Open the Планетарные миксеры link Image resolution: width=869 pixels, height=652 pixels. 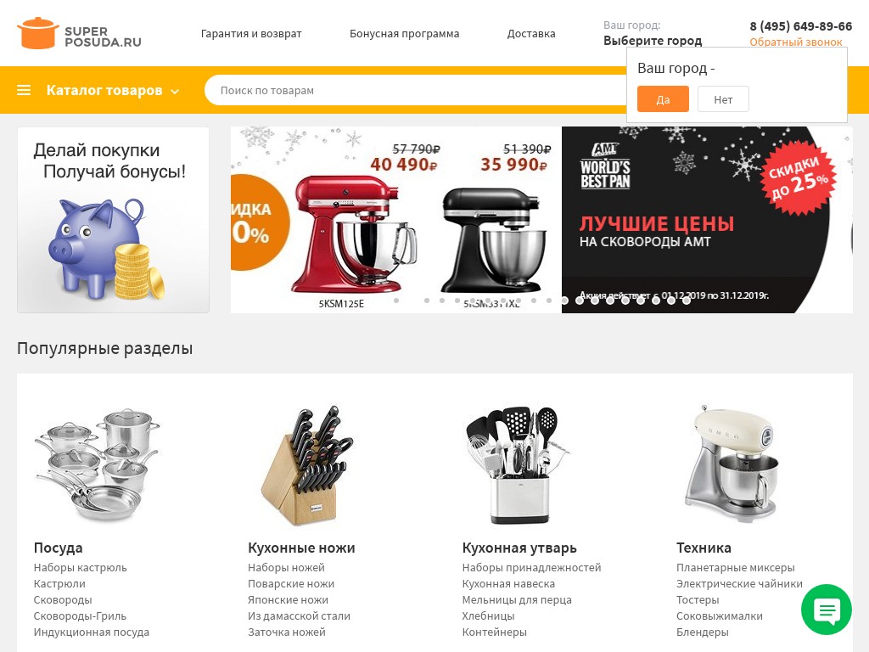coord(736,567)
